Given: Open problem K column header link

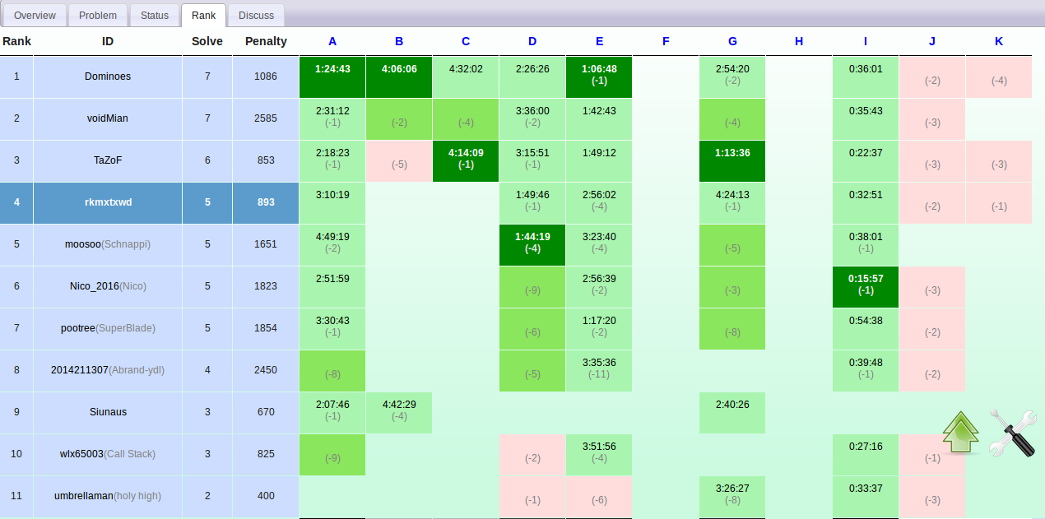Looking at the screenshot, I should click(x=999, y=41).
